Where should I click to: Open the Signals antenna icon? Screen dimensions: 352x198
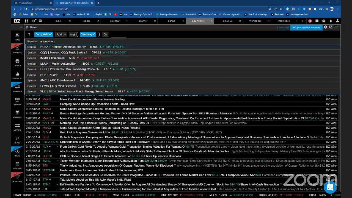pos(17,101)
